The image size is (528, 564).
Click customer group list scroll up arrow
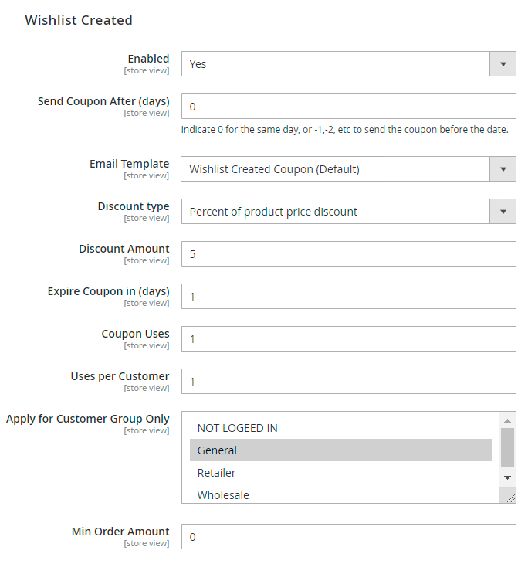pos(507,420)
